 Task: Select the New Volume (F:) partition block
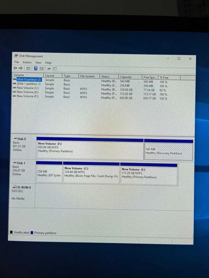(90, 148)
